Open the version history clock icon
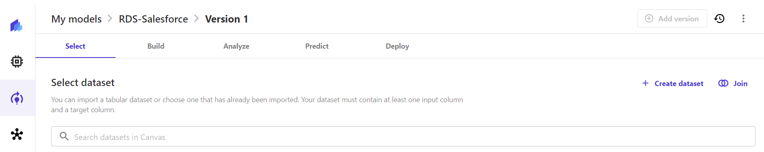Screen dimensions: 764x152 (x=719, y=18)
